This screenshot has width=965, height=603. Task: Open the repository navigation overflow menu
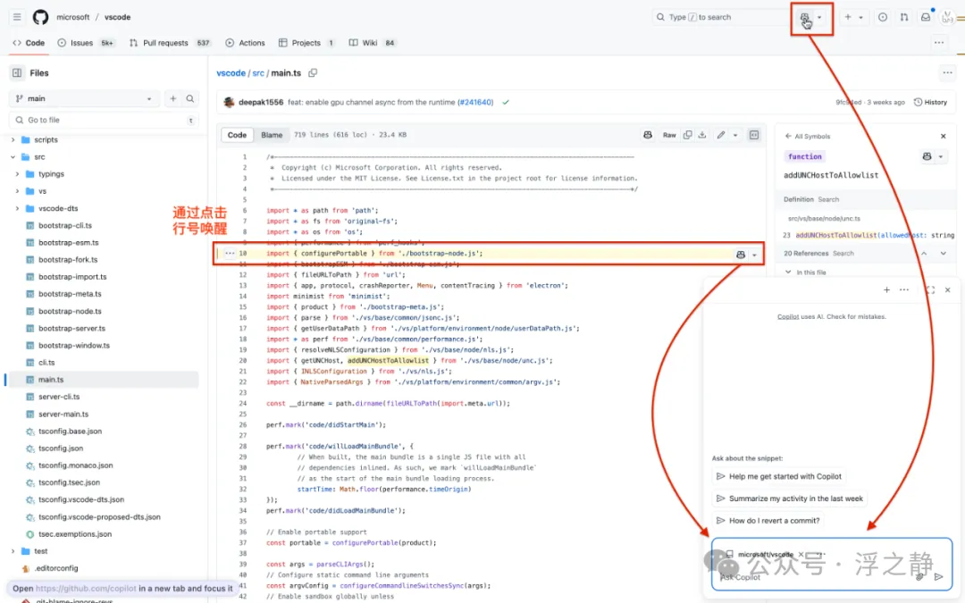[x=939, y=43]
